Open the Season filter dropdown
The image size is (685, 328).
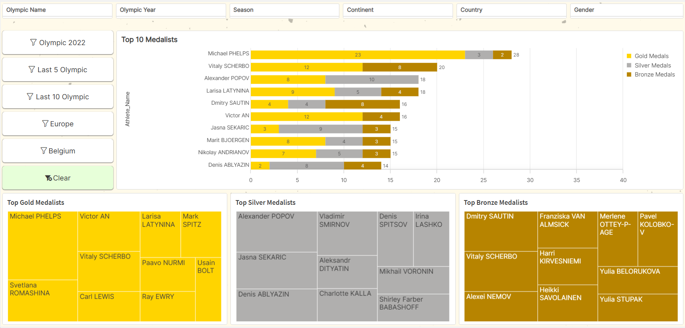(284, 10)
